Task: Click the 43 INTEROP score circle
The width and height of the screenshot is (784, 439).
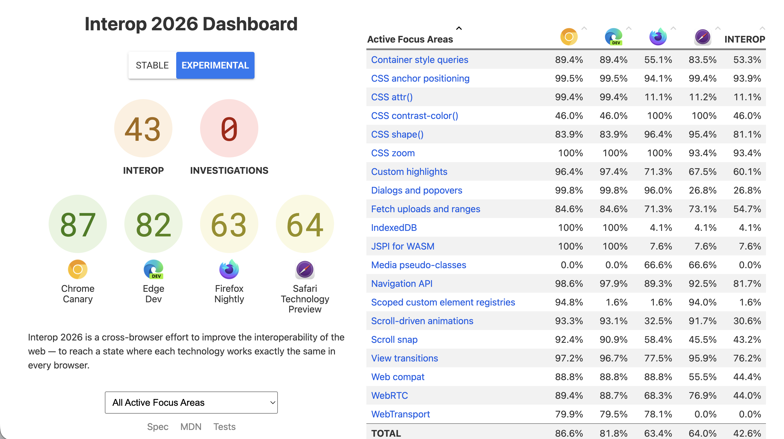Action: coord(143,128)
